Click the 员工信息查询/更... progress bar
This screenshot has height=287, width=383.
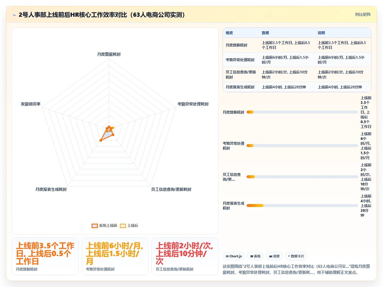click(302, 177)
